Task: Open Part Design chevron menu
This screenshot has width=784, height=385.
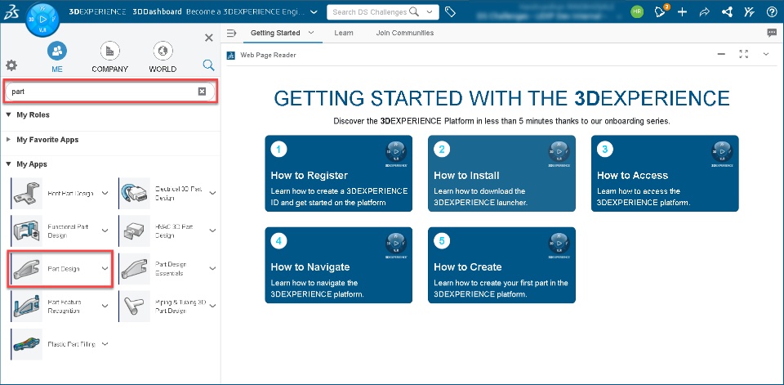Action: 105,268
